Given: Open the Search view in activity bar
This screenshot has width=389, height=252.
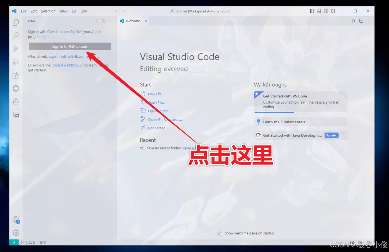Looking at the screenshot, I should pyautogui.click(x=16, y=36).
